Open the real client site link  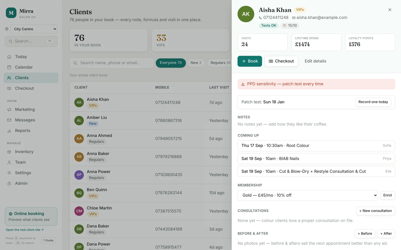coord(25,230)
